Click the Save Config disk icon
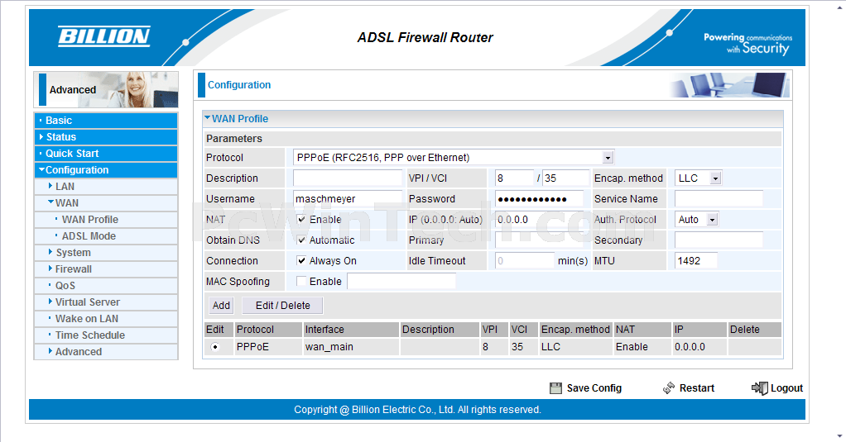 tap(555, 388)
